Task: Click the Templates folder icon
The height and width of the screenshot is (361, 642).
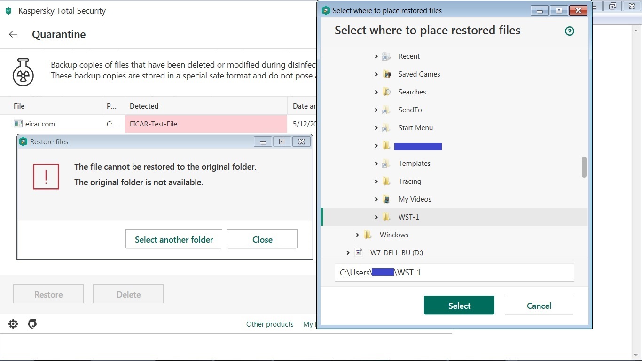Action: click(386, 164)
